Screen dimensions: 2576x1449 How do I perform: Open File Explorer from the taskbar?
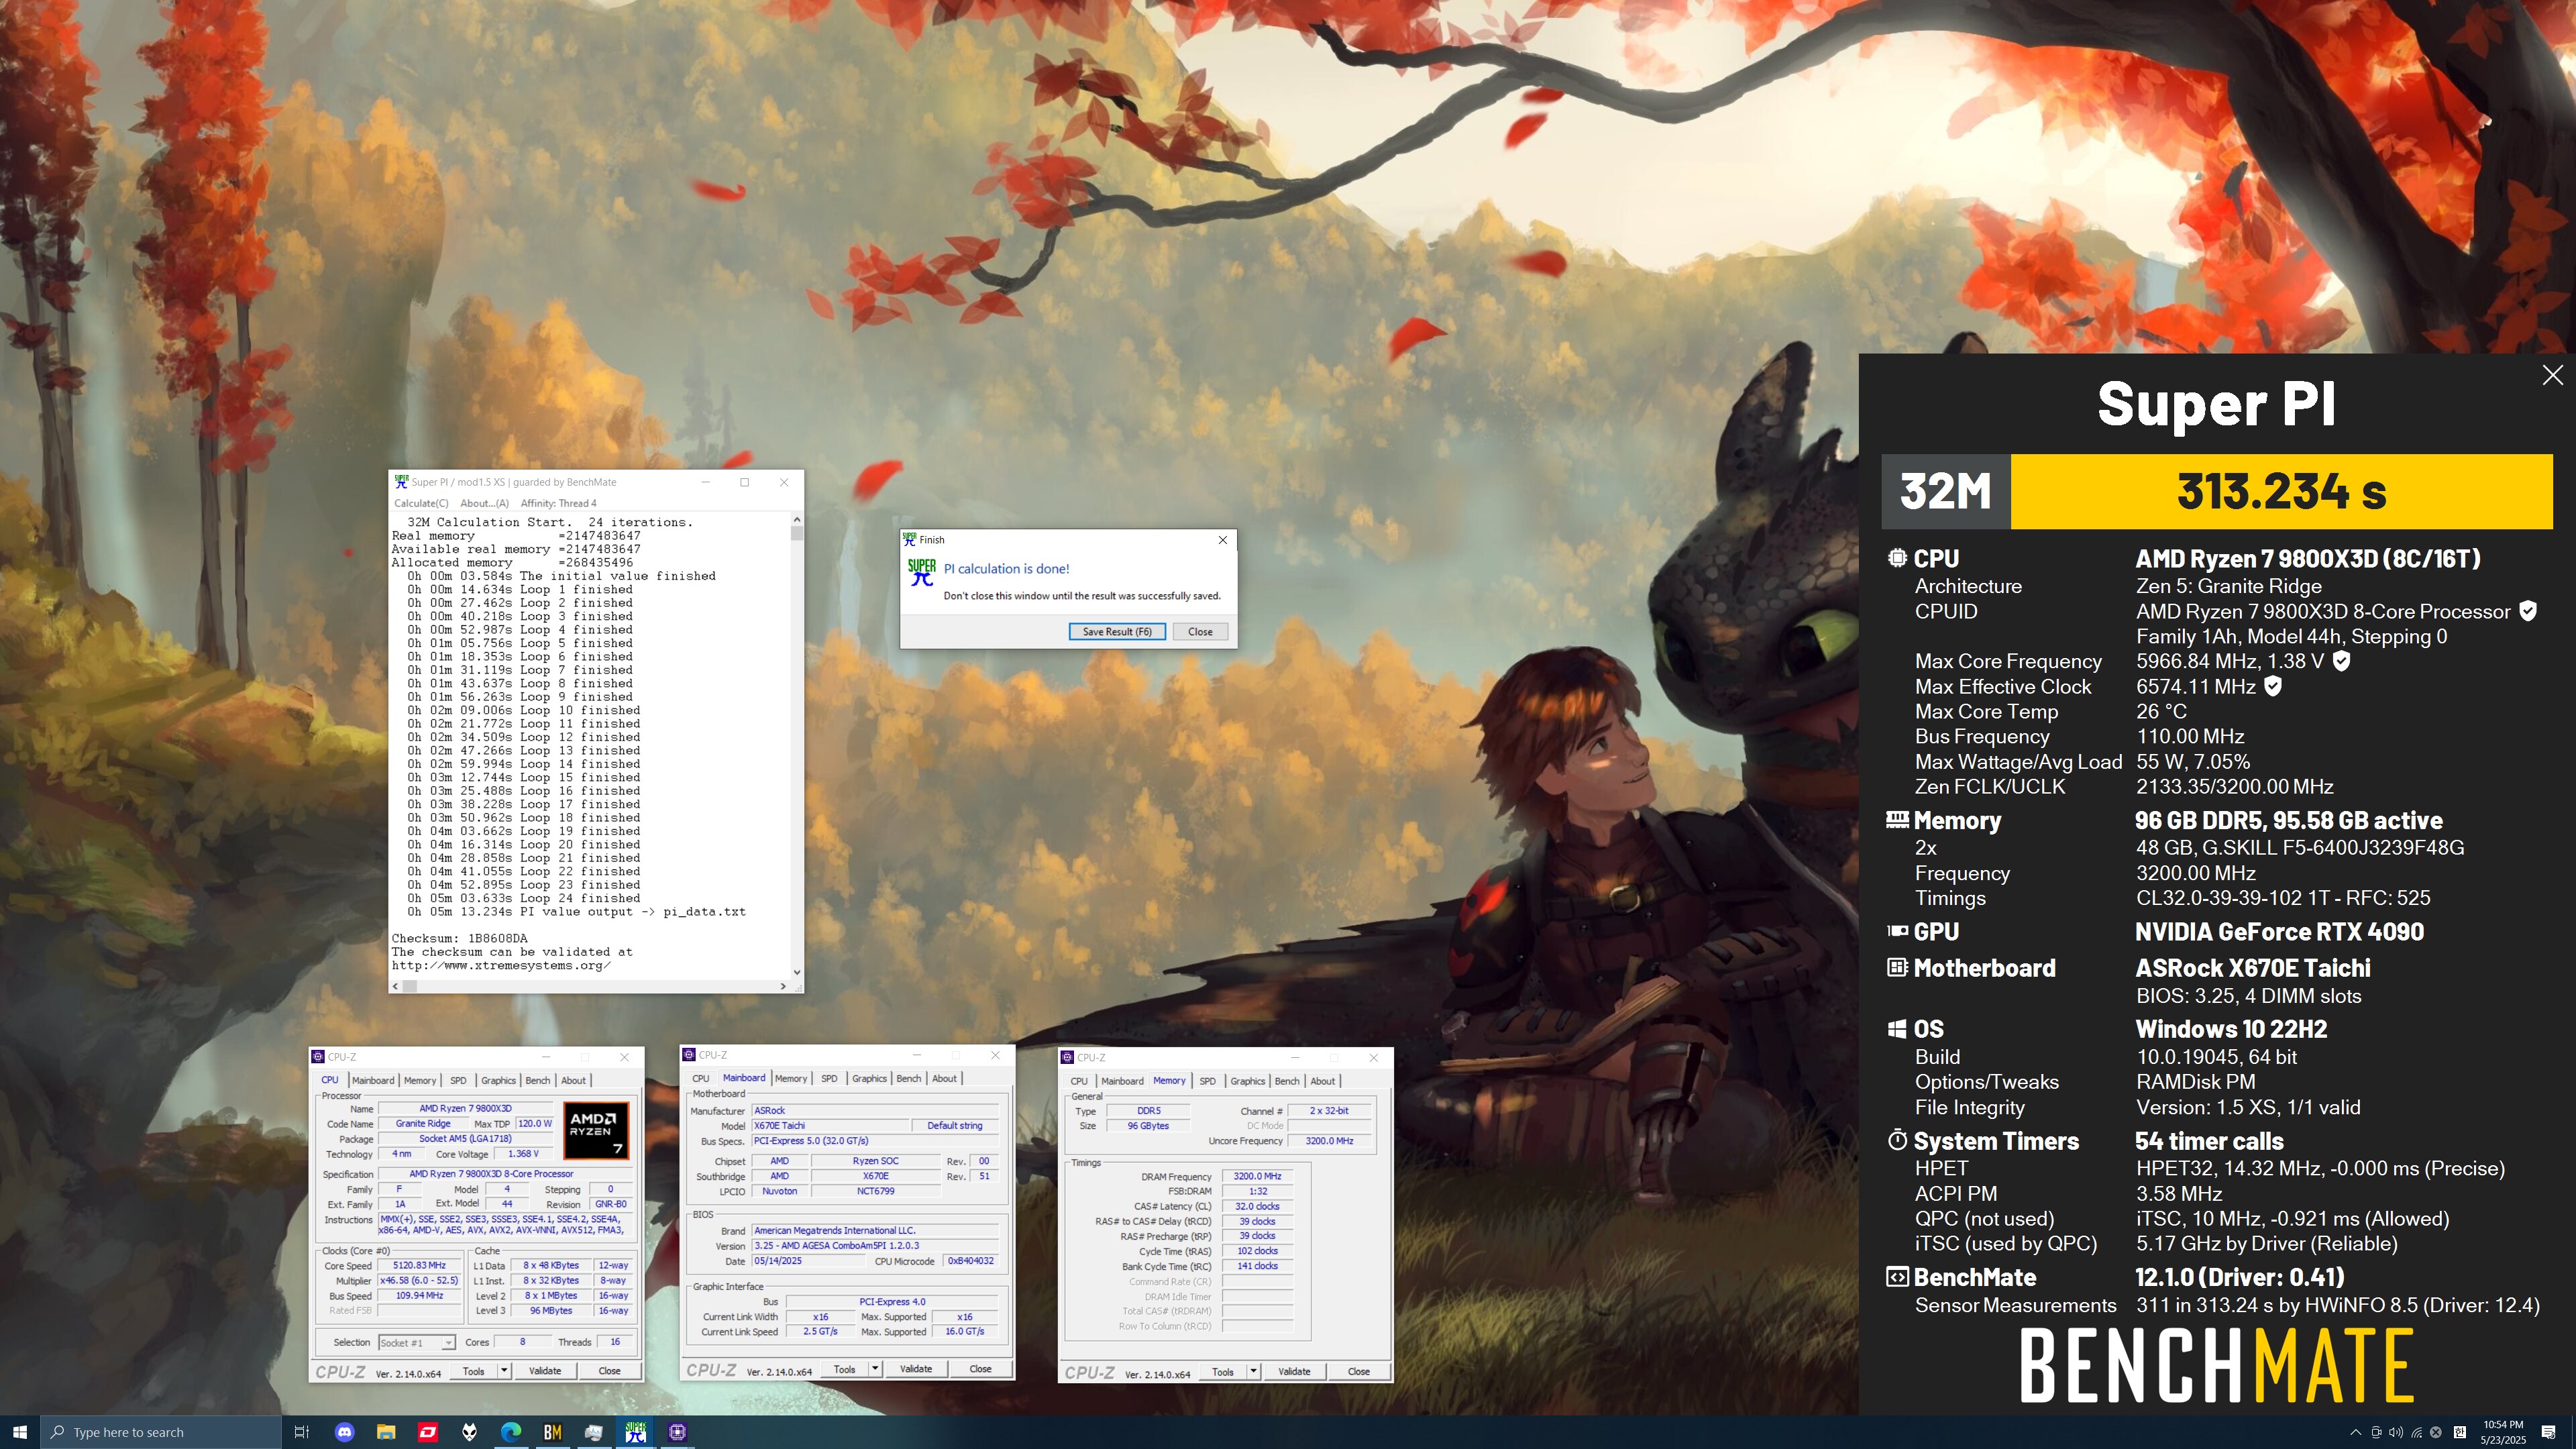(386, 1432)
